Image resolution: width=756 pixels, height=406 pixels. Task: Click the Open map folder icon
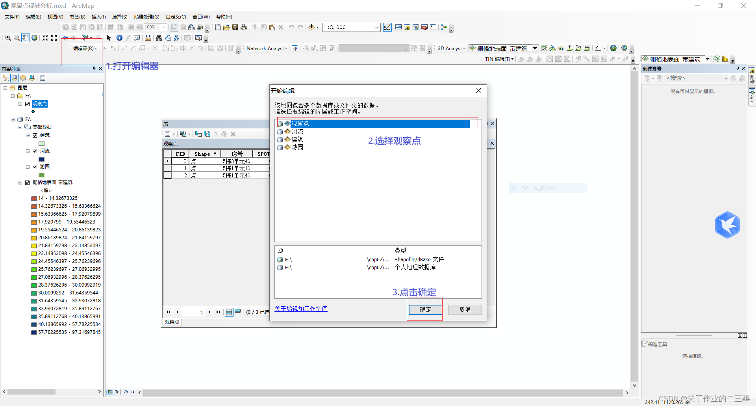(x=226, y=27)
